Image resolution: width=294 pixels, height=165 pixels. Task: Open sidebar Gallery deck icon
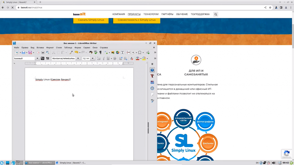(152, 82)
